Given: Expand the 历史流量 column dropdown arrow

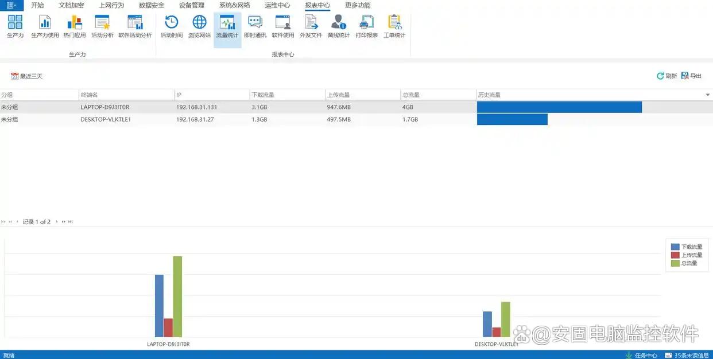Looking at the screenshot, I should [707, 95].
